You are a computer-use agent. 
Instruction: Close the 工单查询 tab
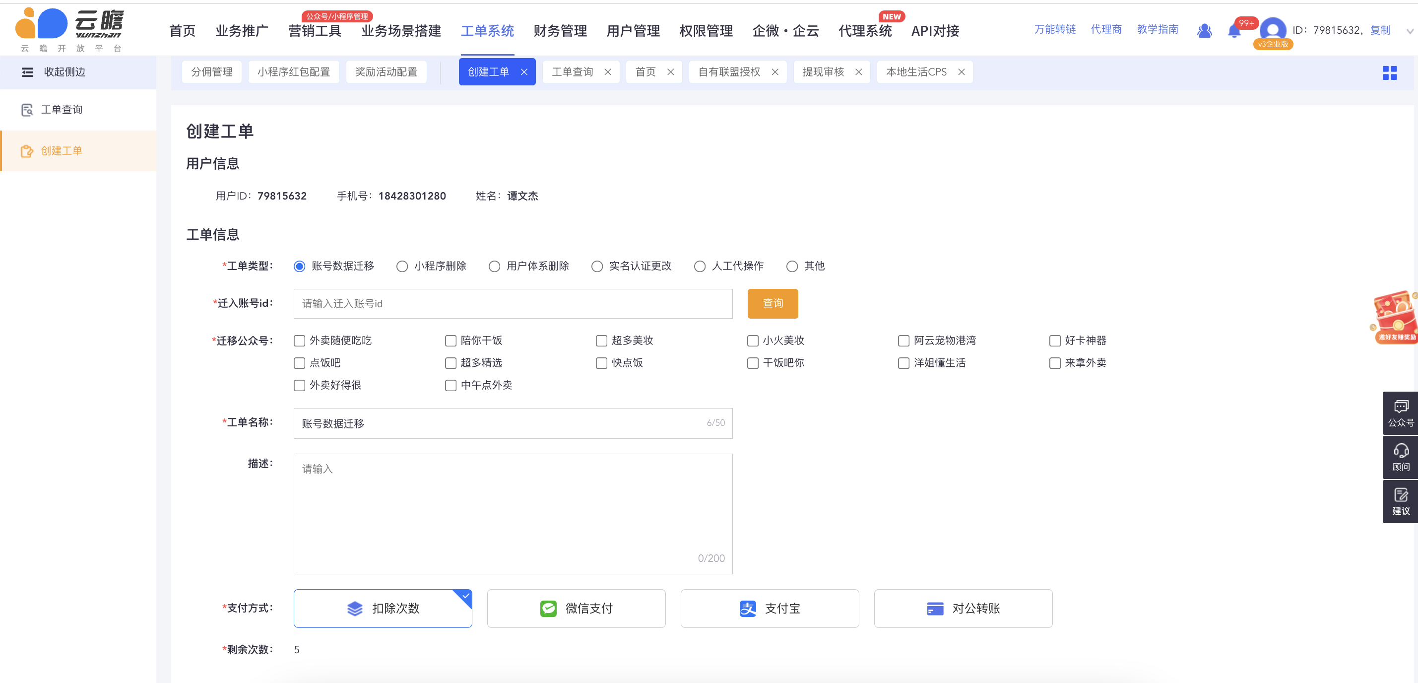point(608,72)
